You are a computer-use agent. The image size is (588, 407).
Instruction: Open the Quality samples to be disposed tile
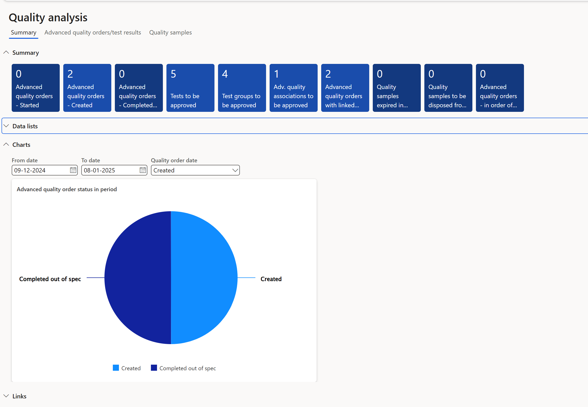[x=448, y=88]
